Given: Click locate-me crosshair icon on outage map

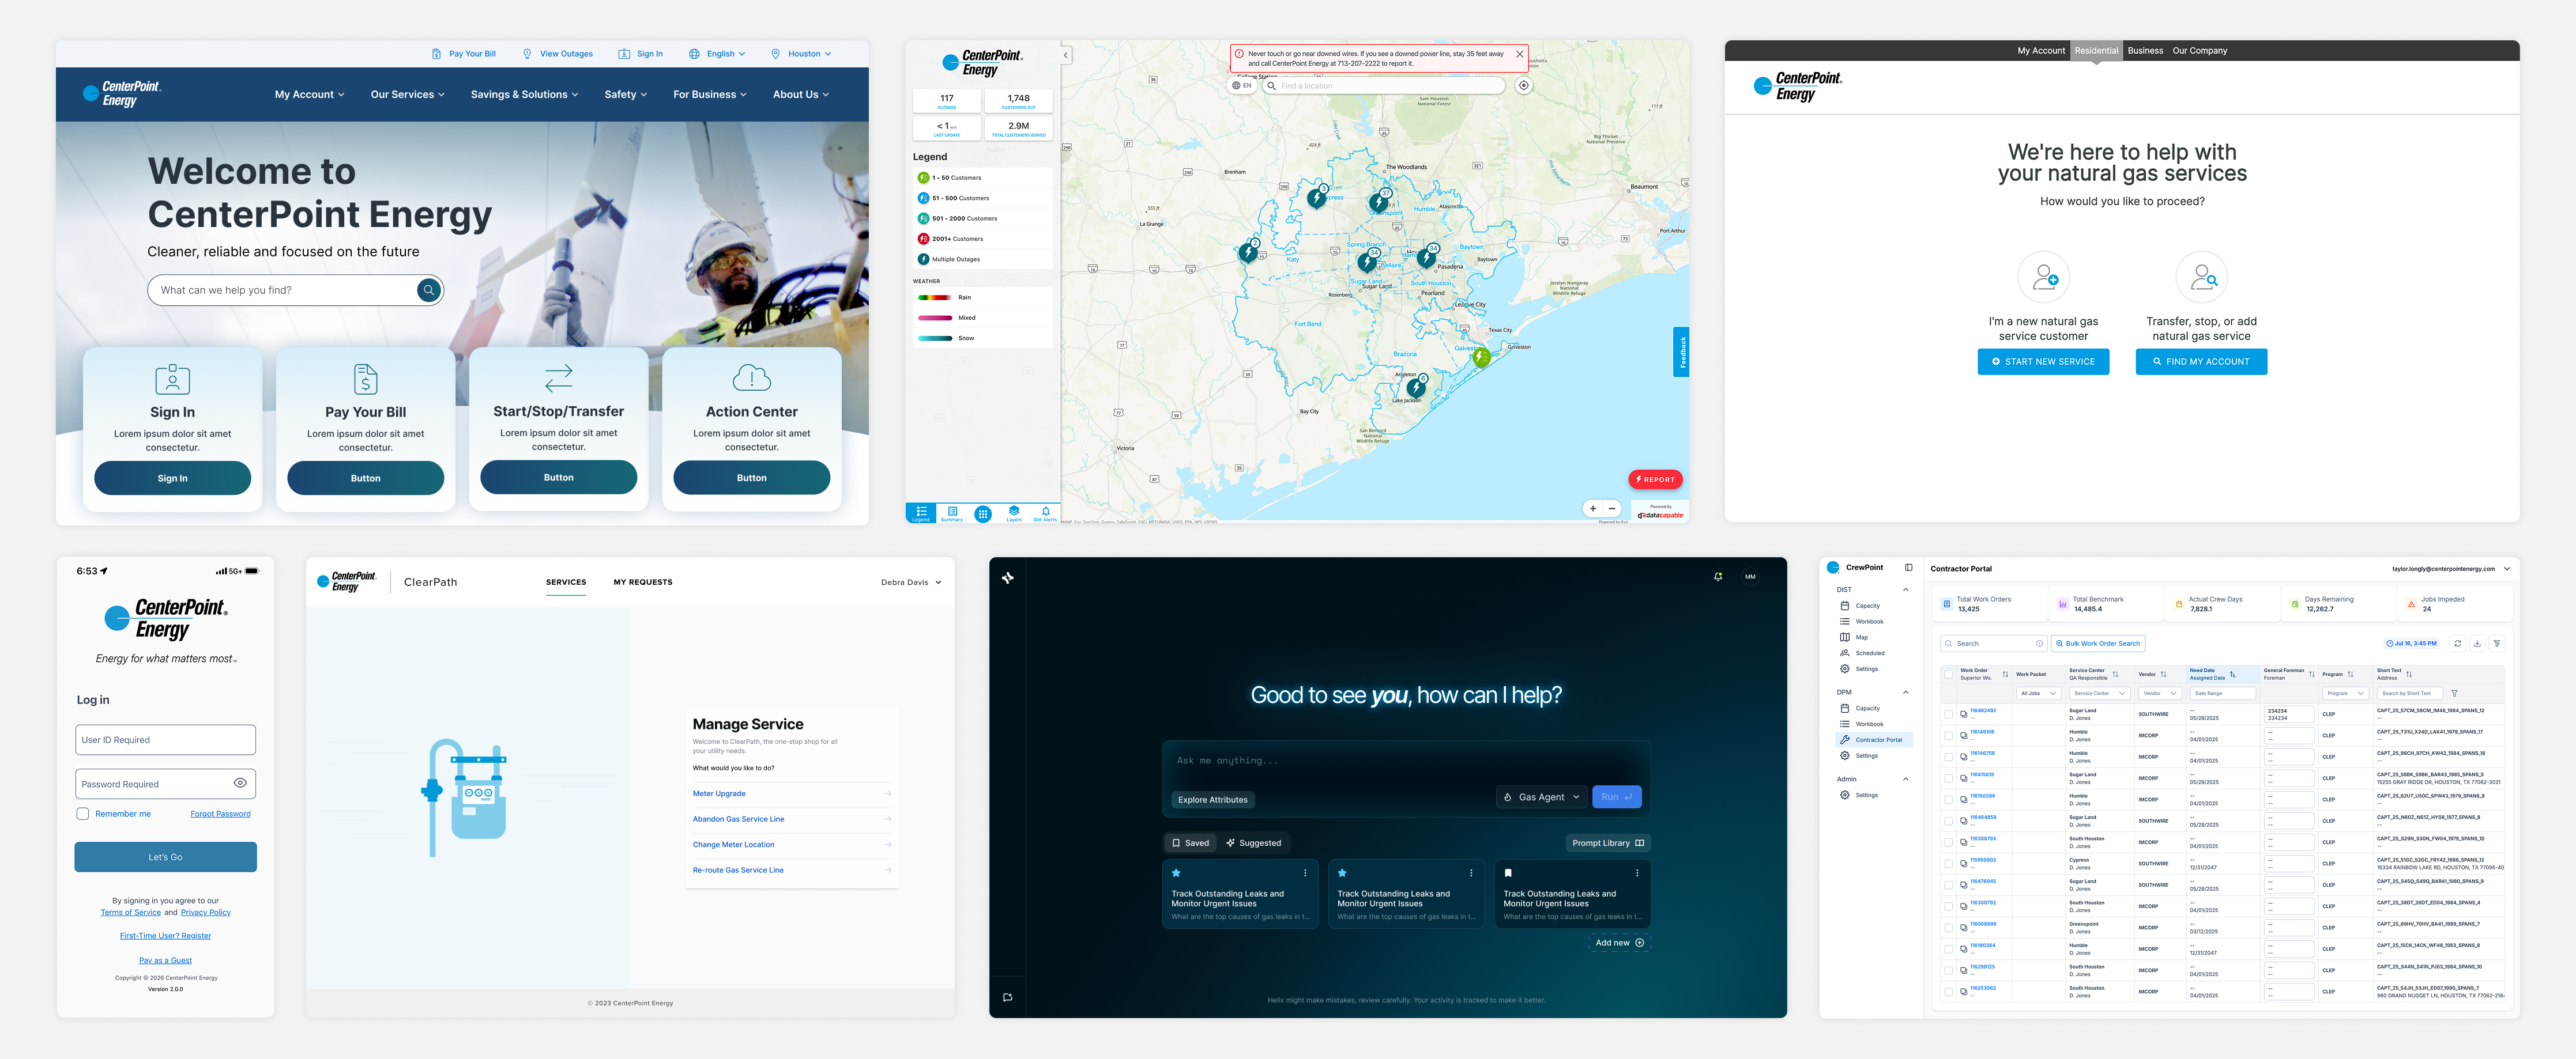Looking at the screenshot, I should [1523, 86].
